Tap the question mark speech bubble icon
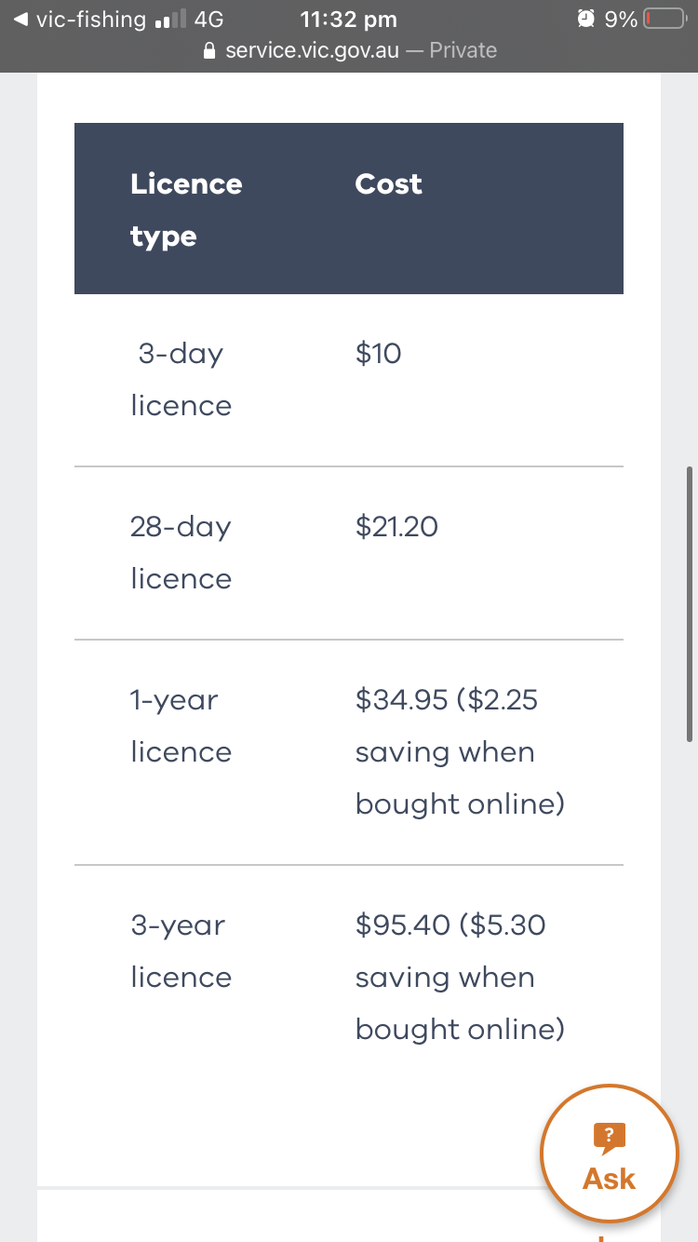Viewport: 698px width, 1242px height. (609, 1138)
